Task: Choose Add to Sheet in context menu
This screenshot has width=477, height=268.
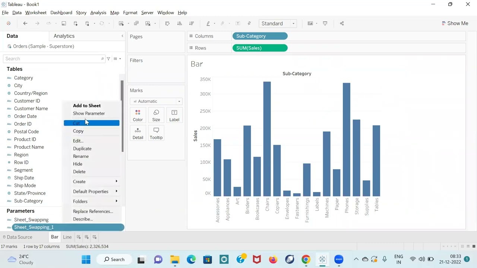Action: tap(87, 106)
